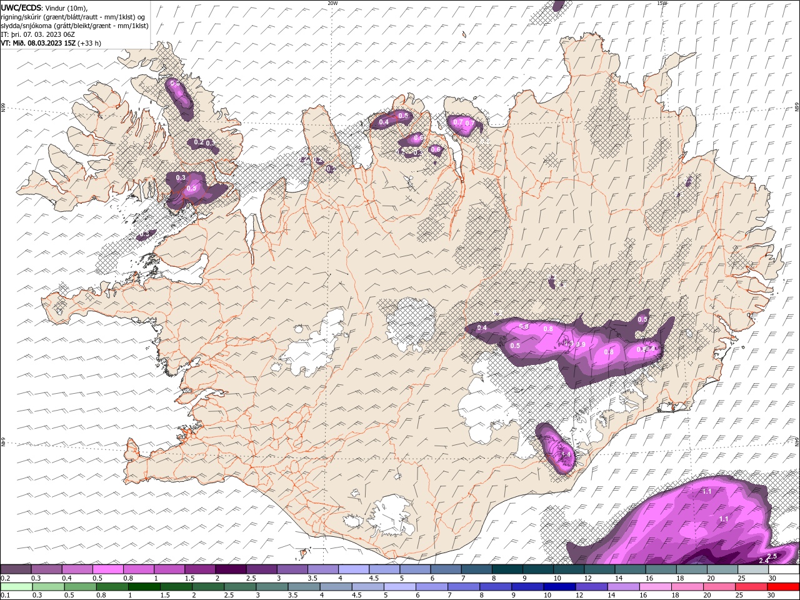Pick the upper legend swatch starting at 6
Viewport: 800px width, 600px height.
(445, 569)
